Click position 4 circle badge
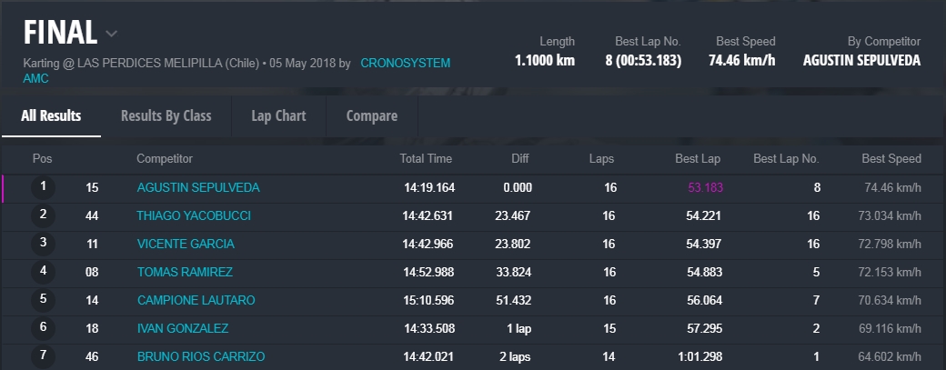Viewport: 946px width, 370px height. click(43, 272)
